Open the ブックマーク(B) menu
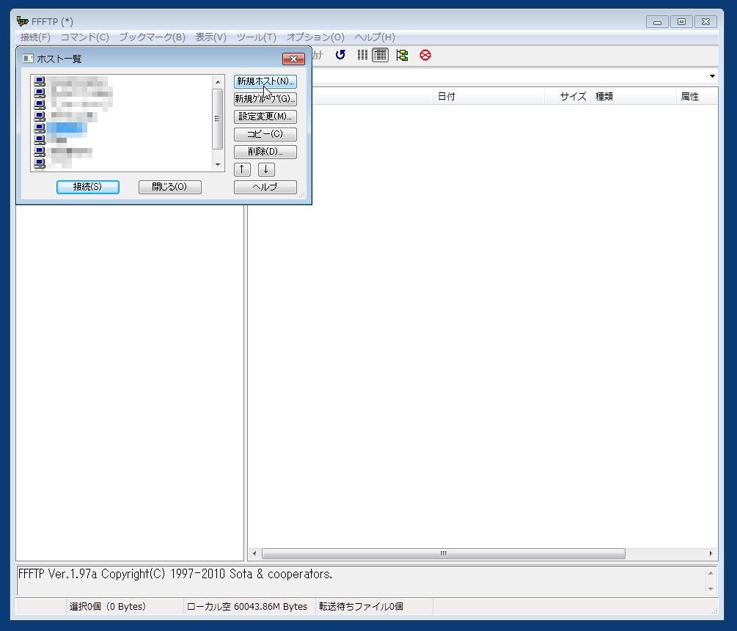This screenshot has height=631, width=737. pos(153,37)
